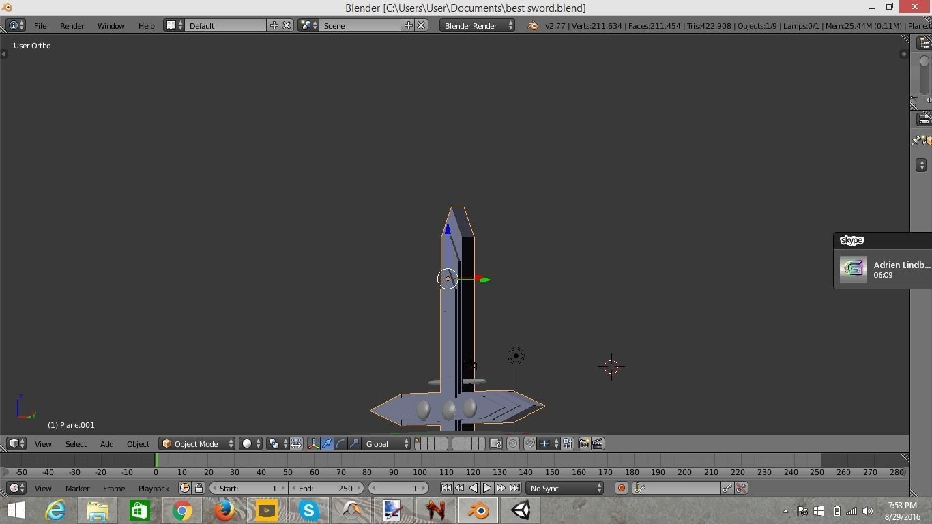Viewport: 932px width, 524px height.
Task: Open the 3D View header View menu
Action: point(43,443)
